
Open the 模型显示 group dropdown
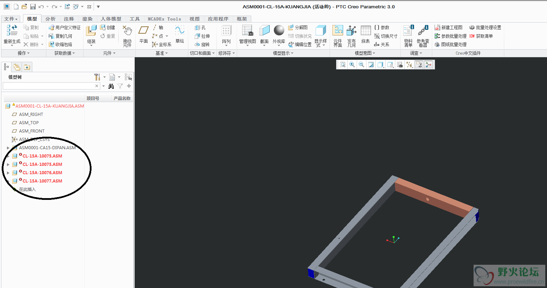coord(283,53)
